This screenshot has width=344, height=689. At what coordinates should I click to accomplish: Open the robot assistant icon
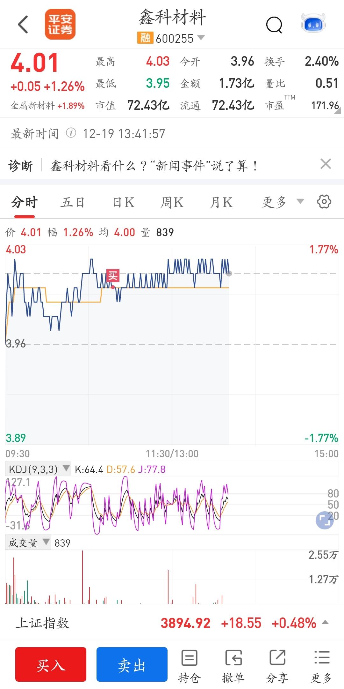point(313,23)
